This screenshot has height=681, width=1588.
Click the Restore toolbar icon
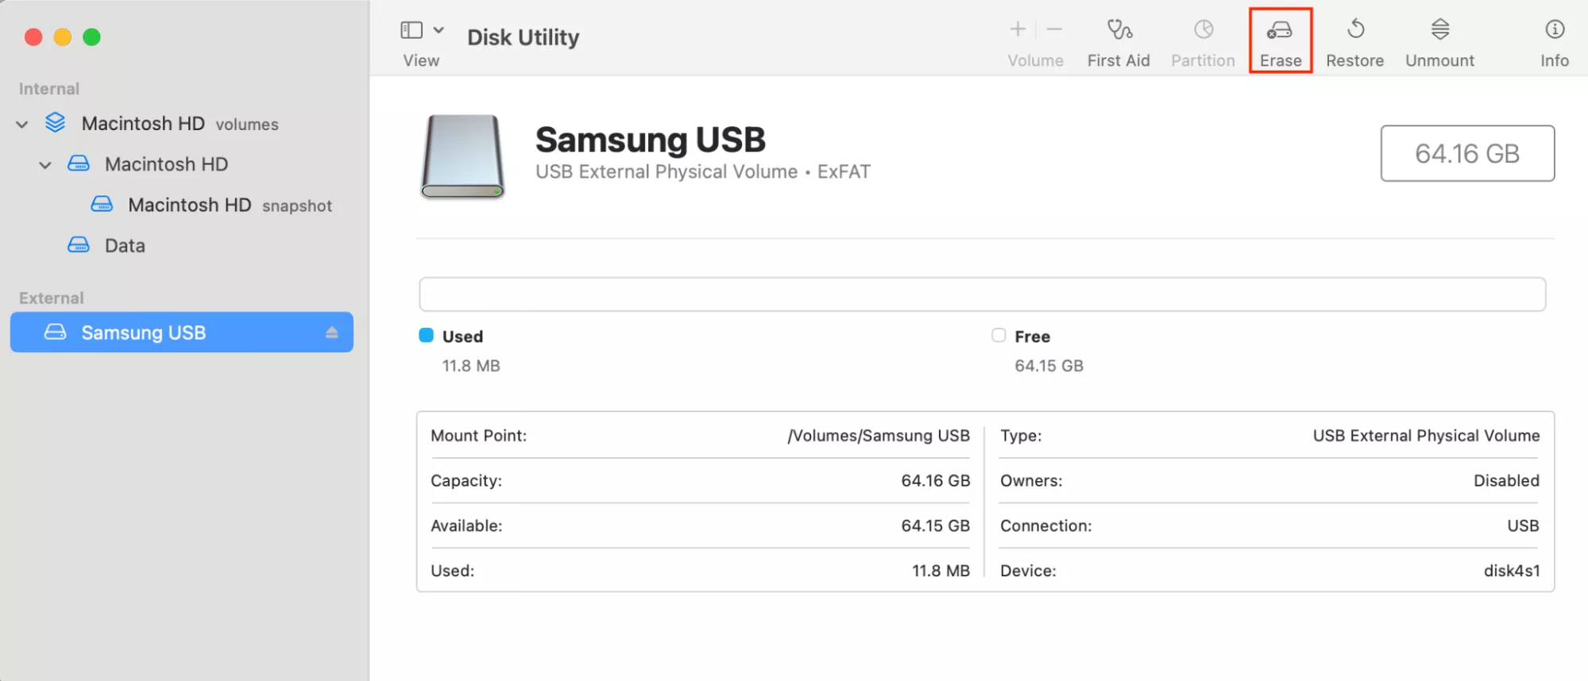[1355, 32]
